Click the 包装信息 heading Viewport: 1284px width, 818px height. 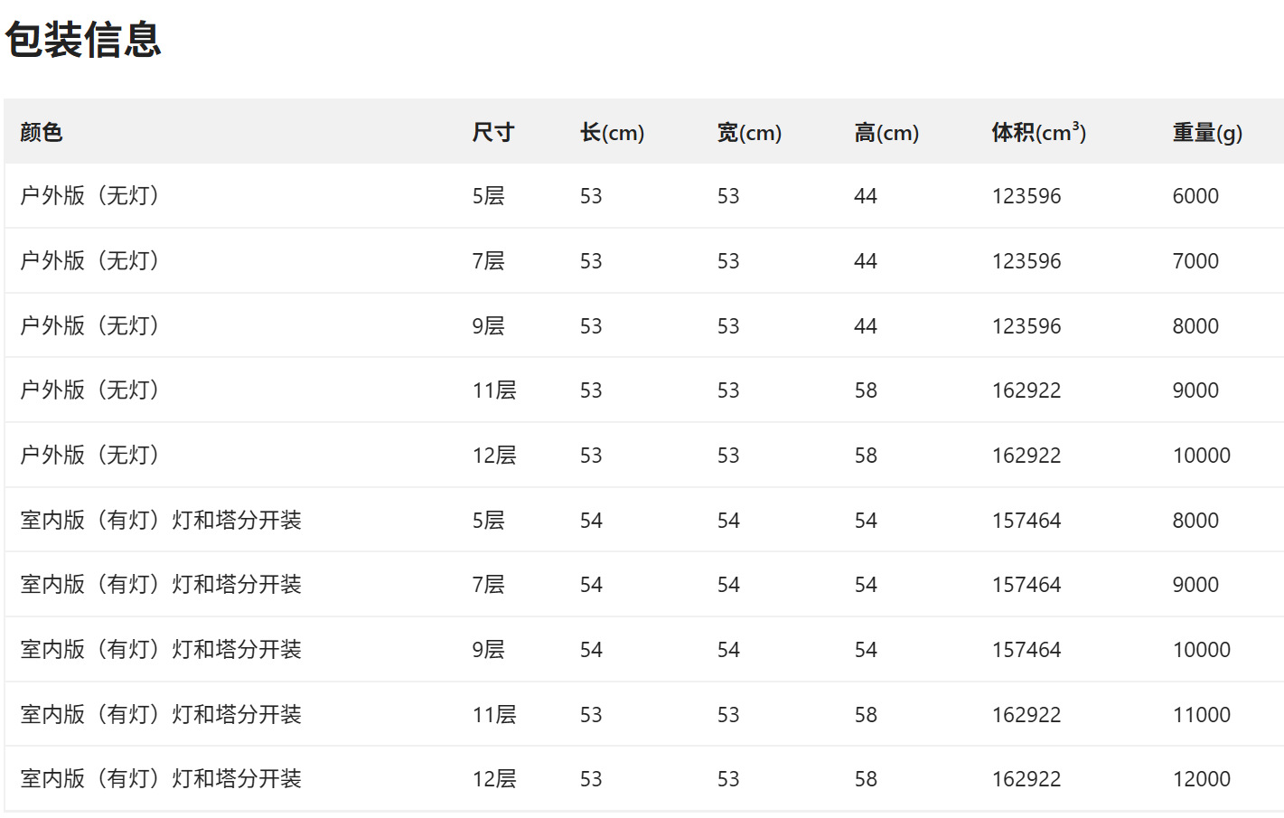(83, 40)
